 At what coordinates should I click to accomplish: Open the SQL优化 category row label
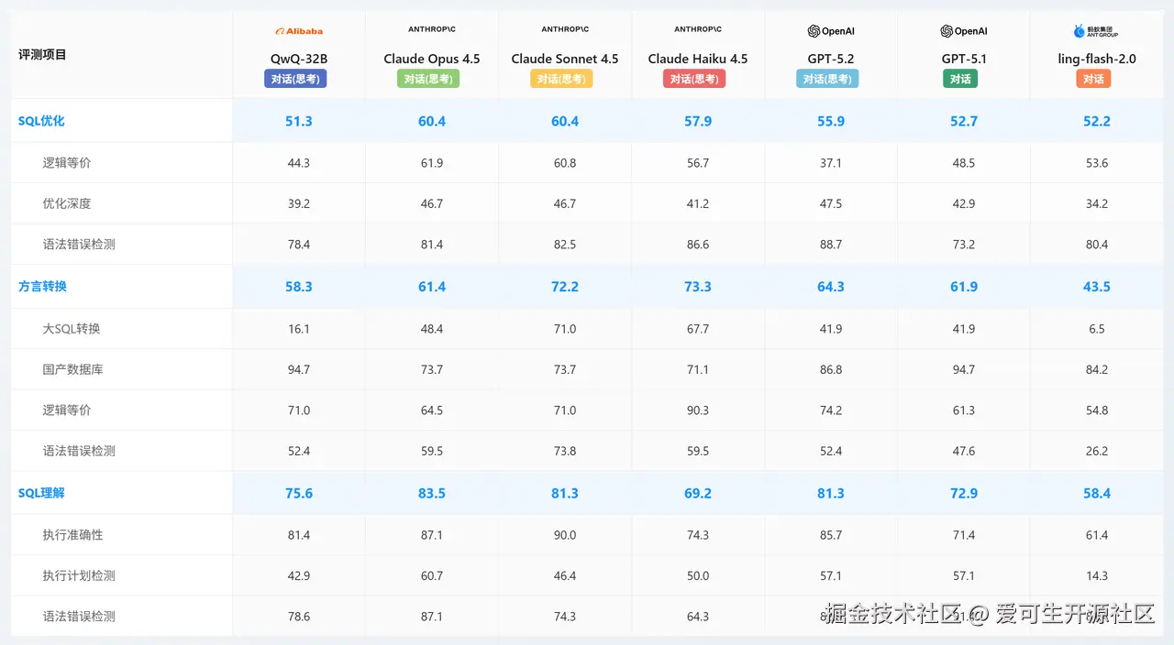click(x=41, y=121)
